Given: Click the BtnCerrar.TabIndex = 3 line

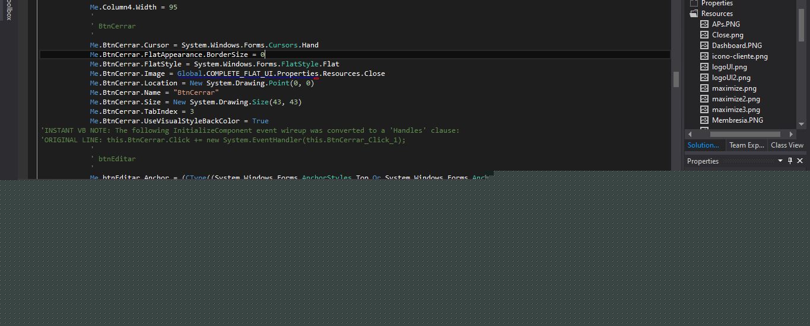Looking at the screenshot, I should point(142,111).
